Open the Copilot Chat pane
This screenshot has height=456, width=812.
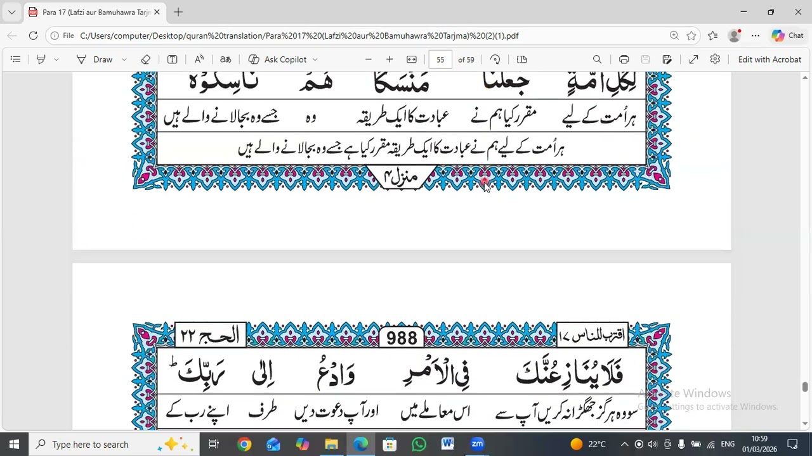(x=787, y=36)
